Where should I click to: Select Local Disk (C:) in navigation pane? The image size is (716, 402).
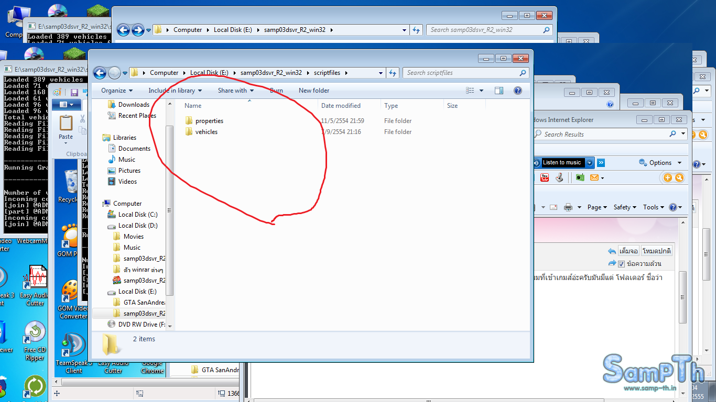133,215
